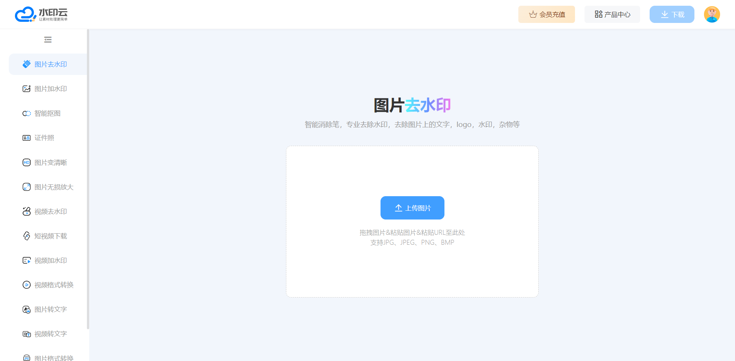Click the 上传图片 upload button
Image resolution: width=735 pixels, height=361 pixels.
point(412,208)
